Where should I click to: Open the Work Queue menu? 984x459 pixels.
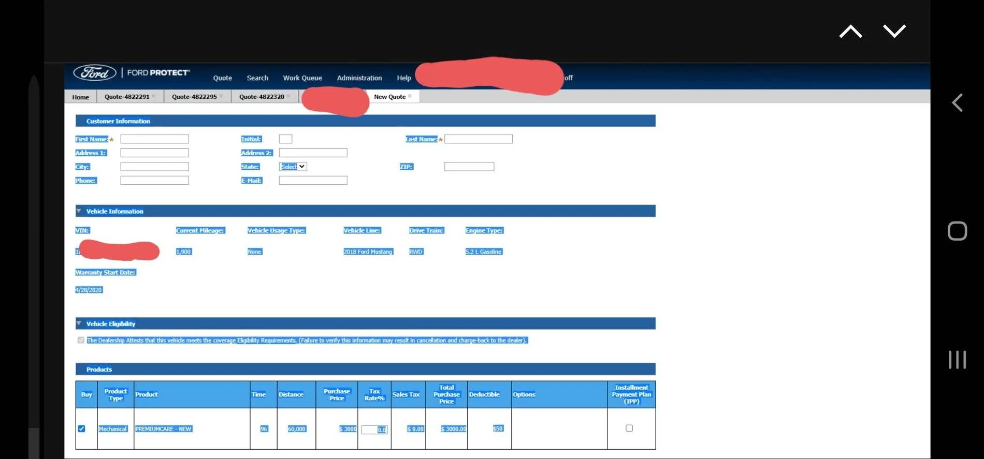(302, 78)
